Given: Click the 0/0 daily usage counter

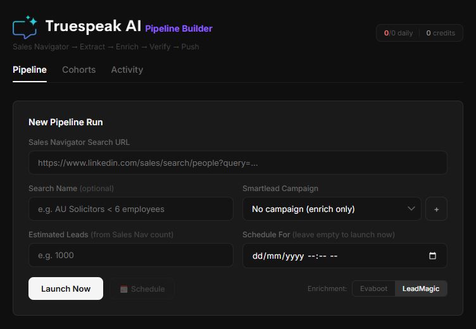Looking at the screenshot, I should coord(398,33).
